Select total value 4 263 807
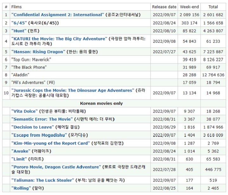The image size is (228, 195). [x=213, y=31]
